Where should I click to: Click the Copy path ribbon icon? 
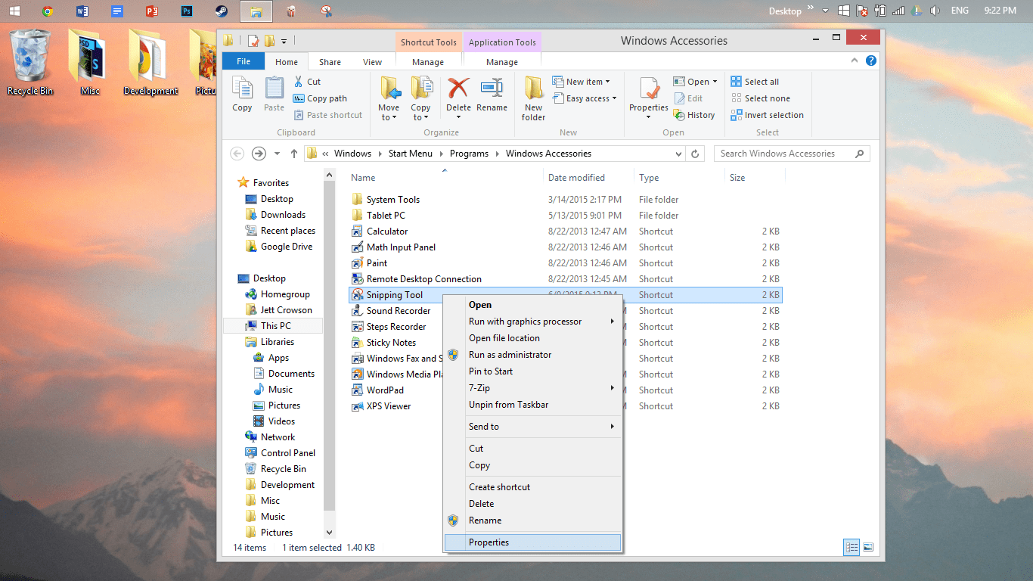click(299, 98)
